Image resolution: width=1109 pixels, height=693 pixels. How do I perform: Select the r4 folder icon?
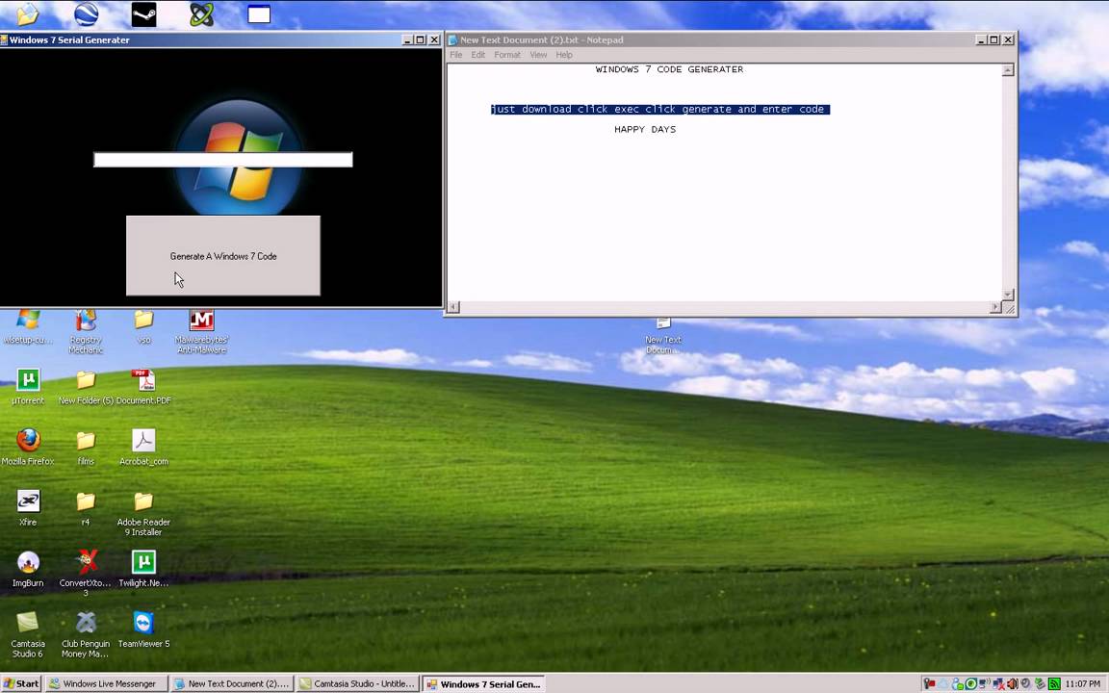(86, 508)
